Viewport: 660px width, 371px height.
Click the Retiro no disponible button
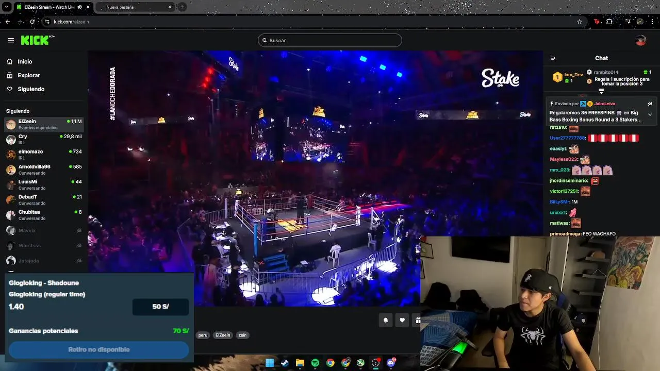tap(99, 349)
